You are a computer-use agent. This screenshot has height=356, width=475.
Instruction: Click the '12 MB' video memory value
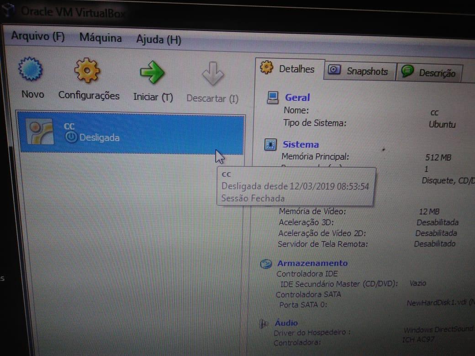click(429, 212)
